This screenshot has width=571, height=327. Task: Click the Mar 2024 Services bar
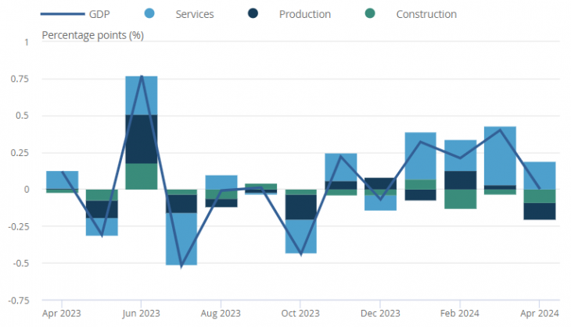coord(500,156)
